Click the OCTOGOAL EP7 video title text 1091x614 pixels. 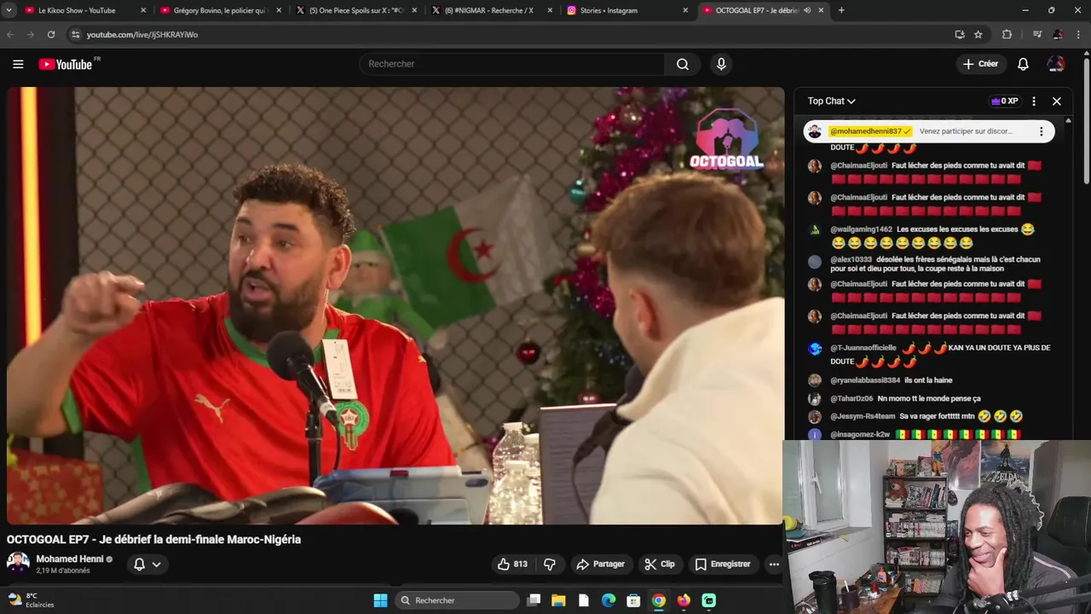(x=153, y=540)
